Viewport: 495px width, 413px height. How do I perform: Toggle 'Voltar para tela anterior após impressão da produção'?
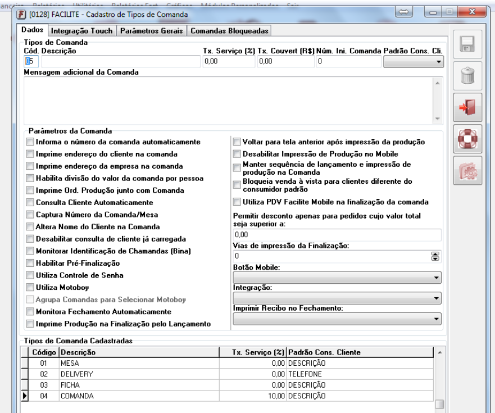(x=237, y=142)
